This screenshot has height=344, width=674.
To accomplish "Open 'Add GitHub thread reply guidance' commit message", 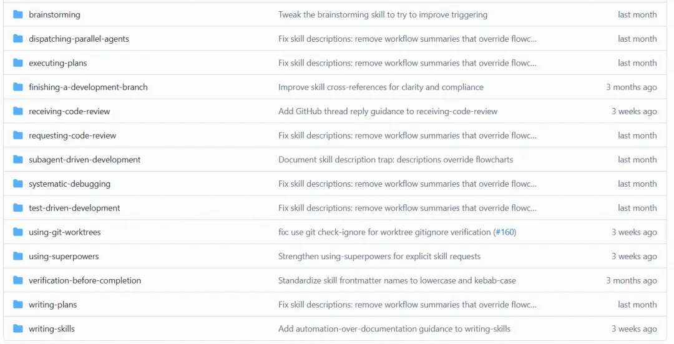I will click(388, 111).
